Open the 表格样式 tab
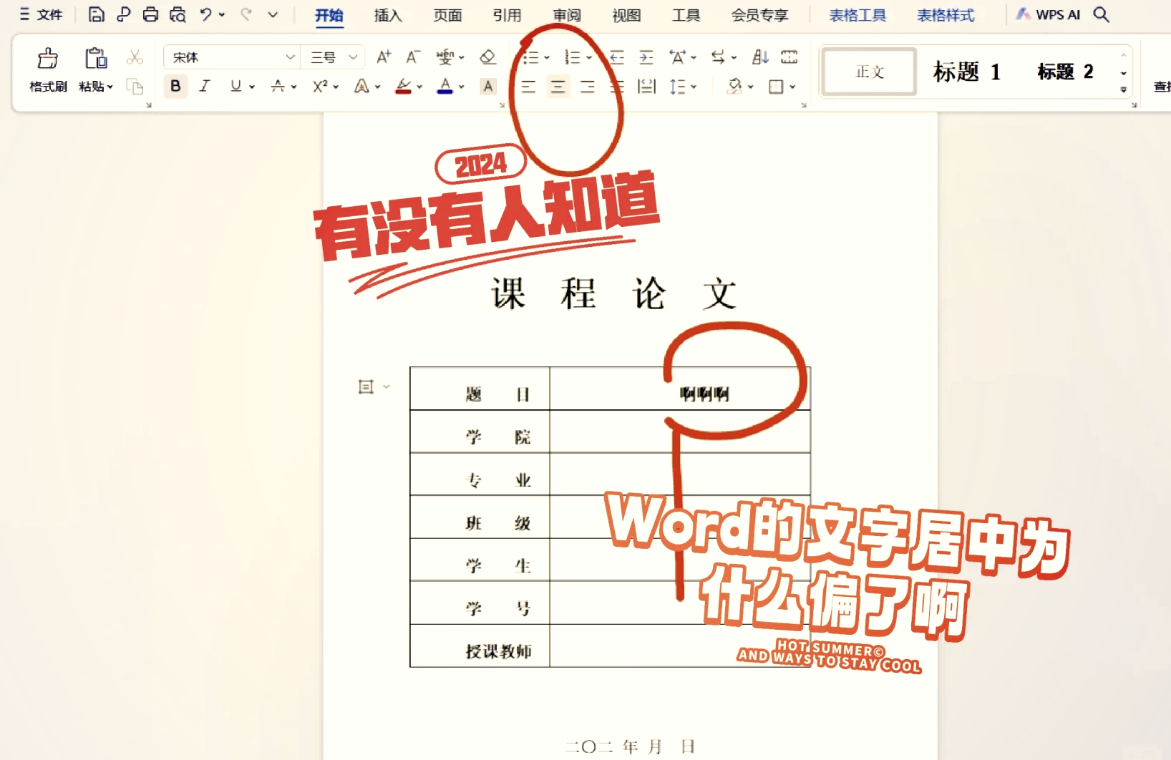This screenshot has width=1171, height=760. 946,15
